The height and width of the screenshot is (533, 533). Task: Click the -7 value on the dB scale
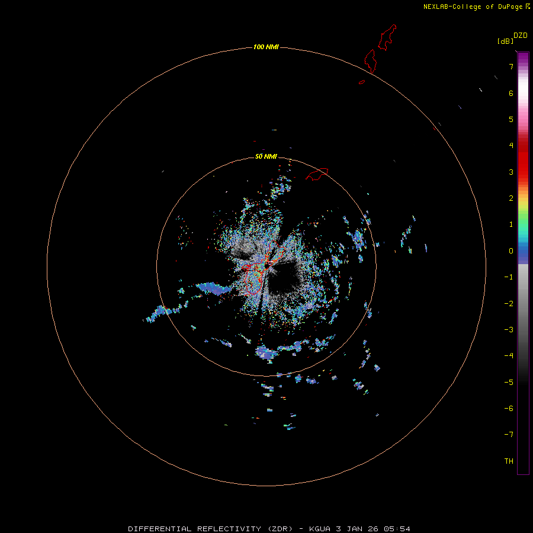point(509,435)
